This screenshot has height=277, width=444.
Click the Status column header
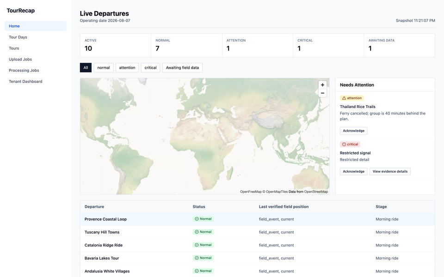tap(199, 207)
